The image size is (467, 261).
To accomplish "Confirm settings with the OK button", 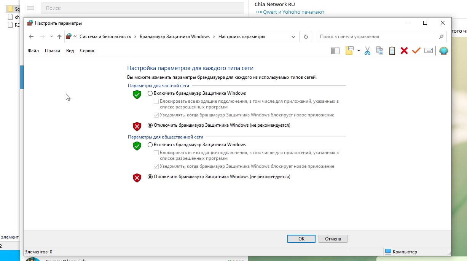I will point(301,239).
